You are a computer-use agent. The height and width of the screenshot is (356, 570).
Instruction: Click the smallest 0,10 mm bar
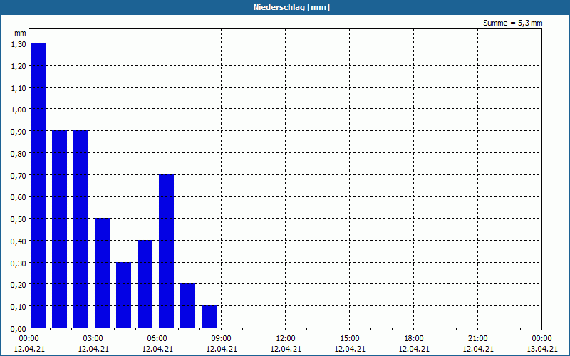(209, 317)
